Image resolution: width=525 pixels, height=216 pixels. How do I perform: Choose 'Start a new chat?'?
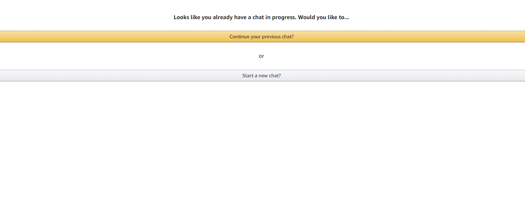pos(262,76)
